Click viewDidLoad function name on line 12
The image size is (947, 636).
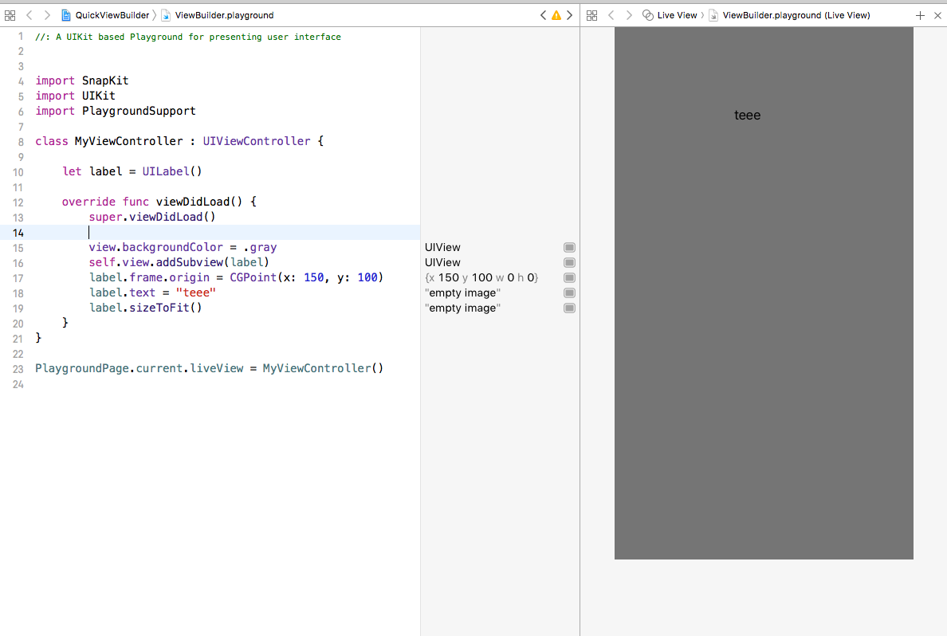(x=199, y=202)
